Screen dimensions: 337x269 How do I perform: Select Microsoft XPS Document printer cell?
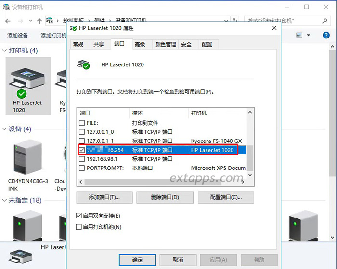point(219,168)
